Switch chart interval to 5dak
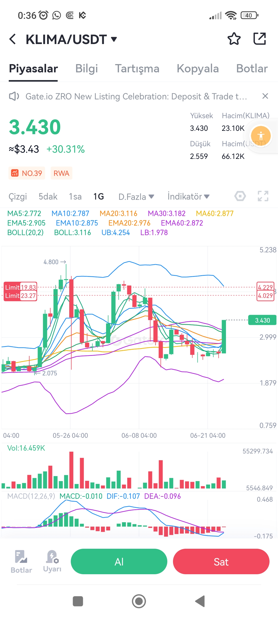278x618 pixels. (x=48, y=196)
